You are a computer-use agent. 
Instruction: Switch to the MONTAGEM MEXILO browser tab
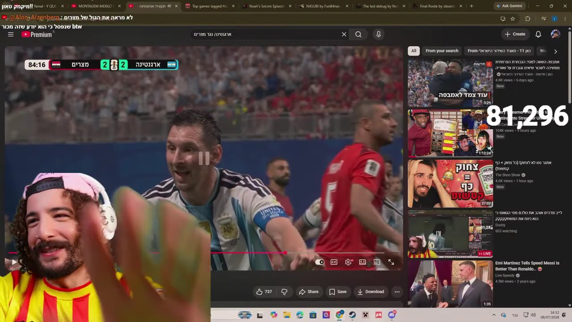pyautogui.click(x=96, y=6)
